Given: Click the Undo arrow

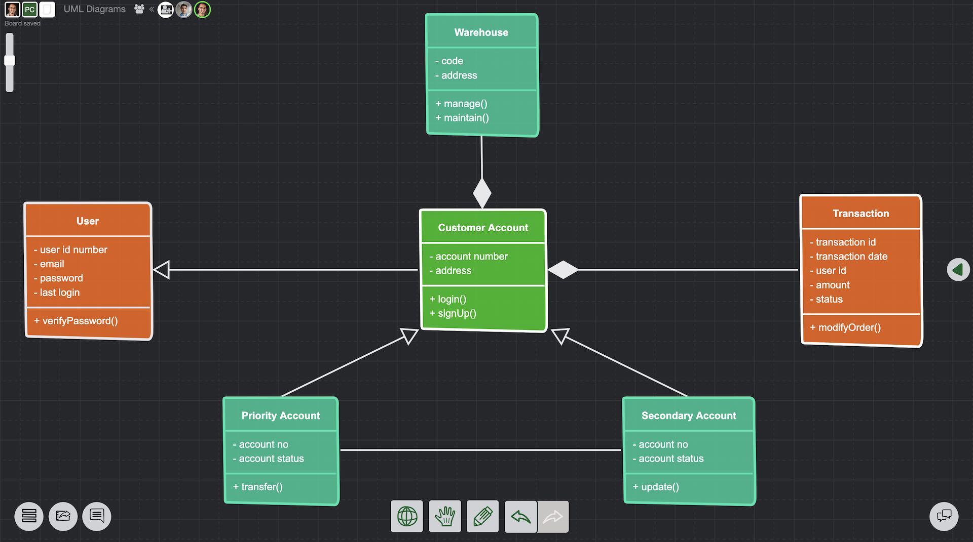Looking at the screenshot, I should point(520,516).
